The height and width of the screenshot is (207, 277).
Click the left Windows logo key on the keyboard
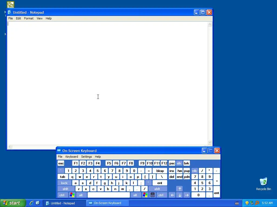(72, 195)
